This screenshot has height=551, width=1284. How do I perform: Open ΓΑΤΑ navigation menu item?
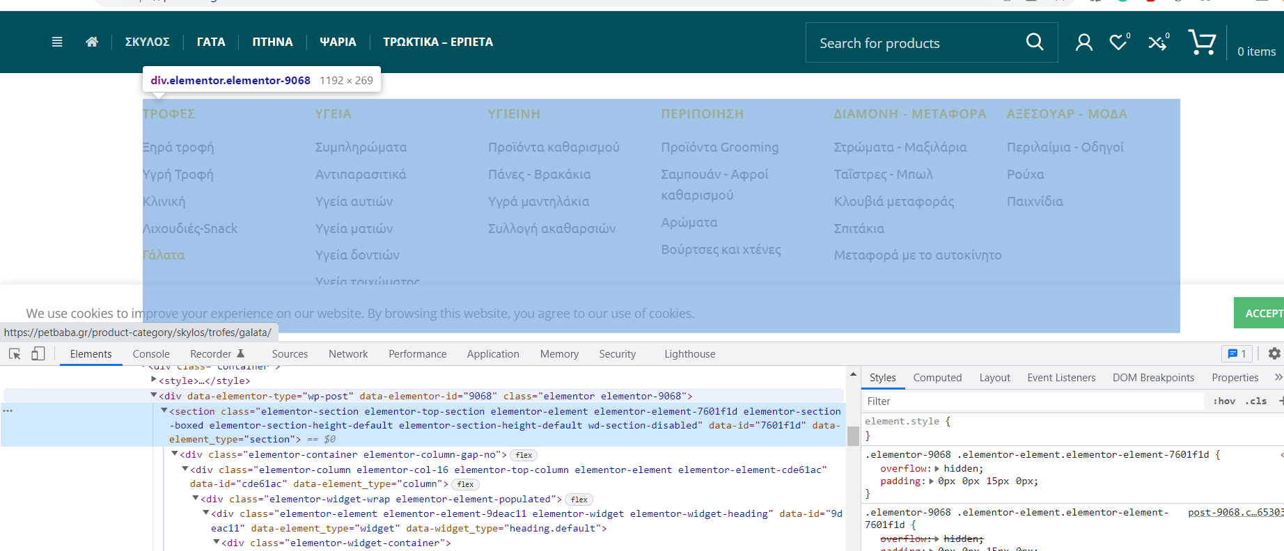(211, 42)
